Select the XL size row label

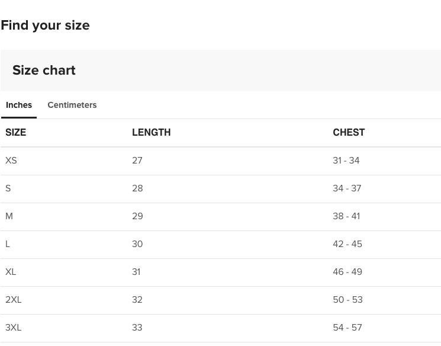point(11,272)
